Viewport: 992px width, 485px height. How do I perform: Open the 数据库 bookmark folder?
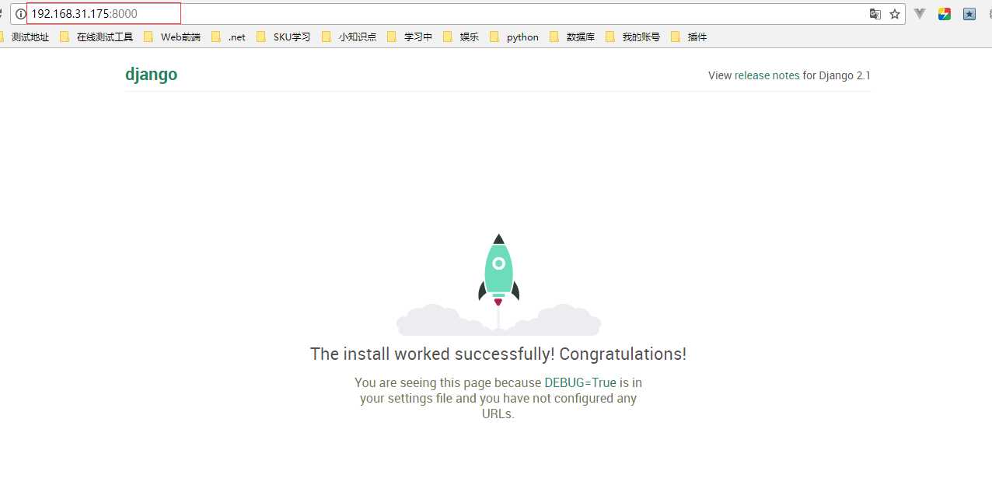click(x=572, y=37)
